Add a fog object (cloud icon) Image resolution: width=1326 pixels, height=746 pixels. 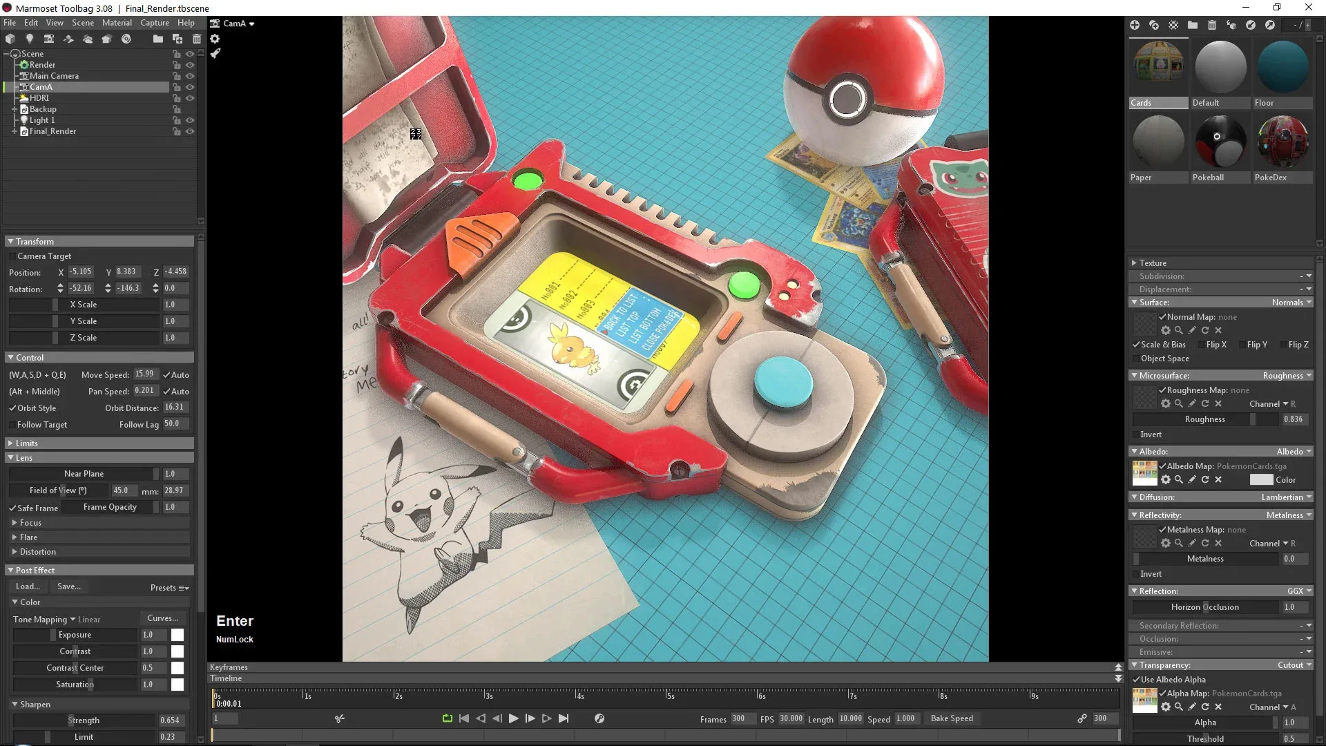[x=88, y=39]
